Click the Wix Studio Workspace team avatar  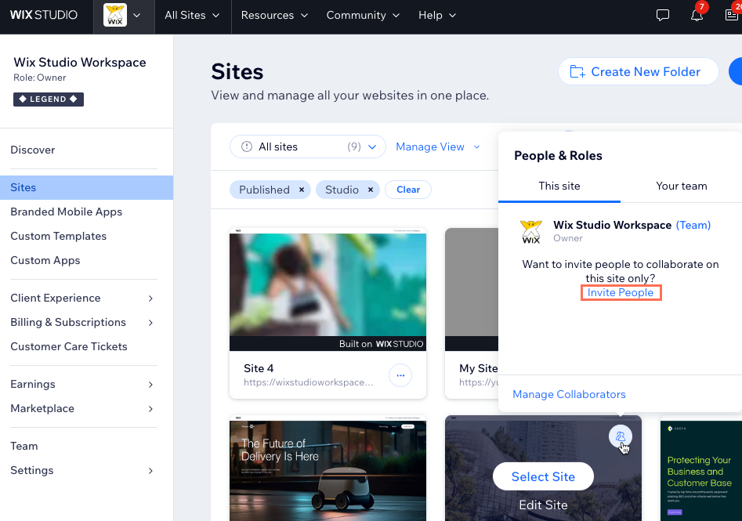[531, 231]
